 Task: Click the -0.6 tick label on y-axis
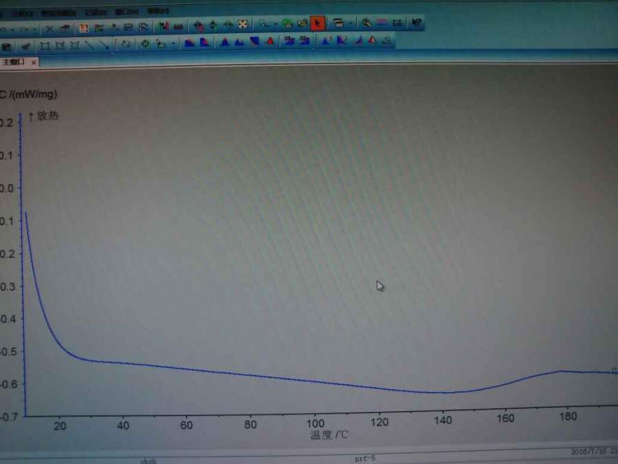(9, 384)
